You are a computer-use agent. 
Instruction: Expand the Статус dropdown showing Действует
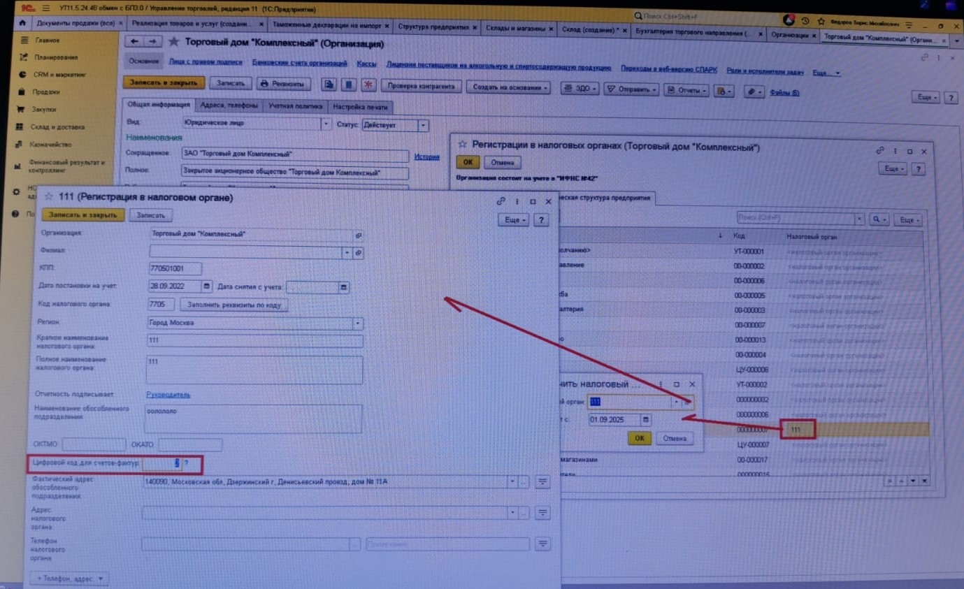[423, 126]
